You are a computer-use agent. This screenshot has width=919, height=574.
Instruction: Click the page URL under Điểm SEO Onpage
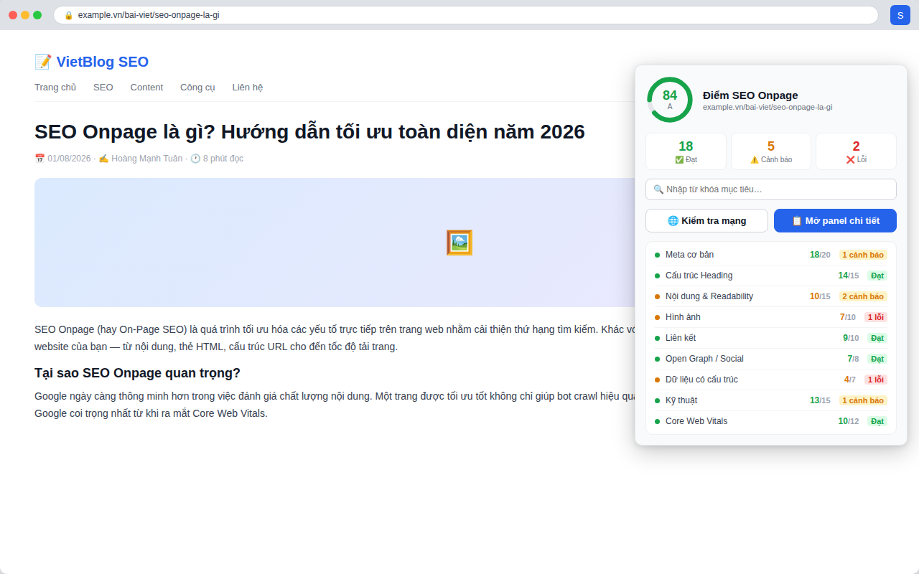pyautogui.click(x=768, y=107)
